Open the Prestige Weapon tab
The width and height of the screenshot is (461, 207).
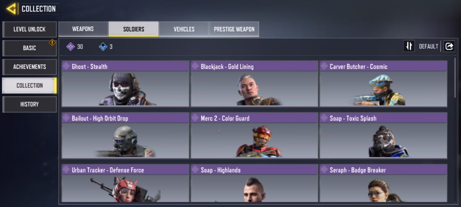tap(234, 29)
